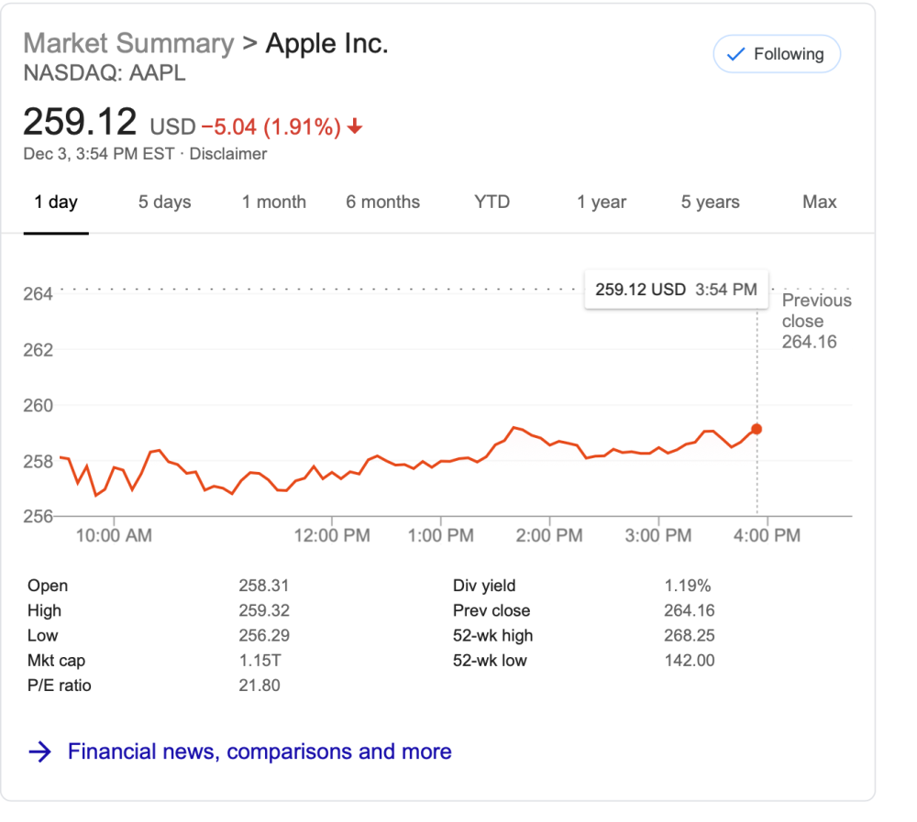Open the 5 years chart tab
The width and height of the screenshot is (917, 822).
point(710,203)
